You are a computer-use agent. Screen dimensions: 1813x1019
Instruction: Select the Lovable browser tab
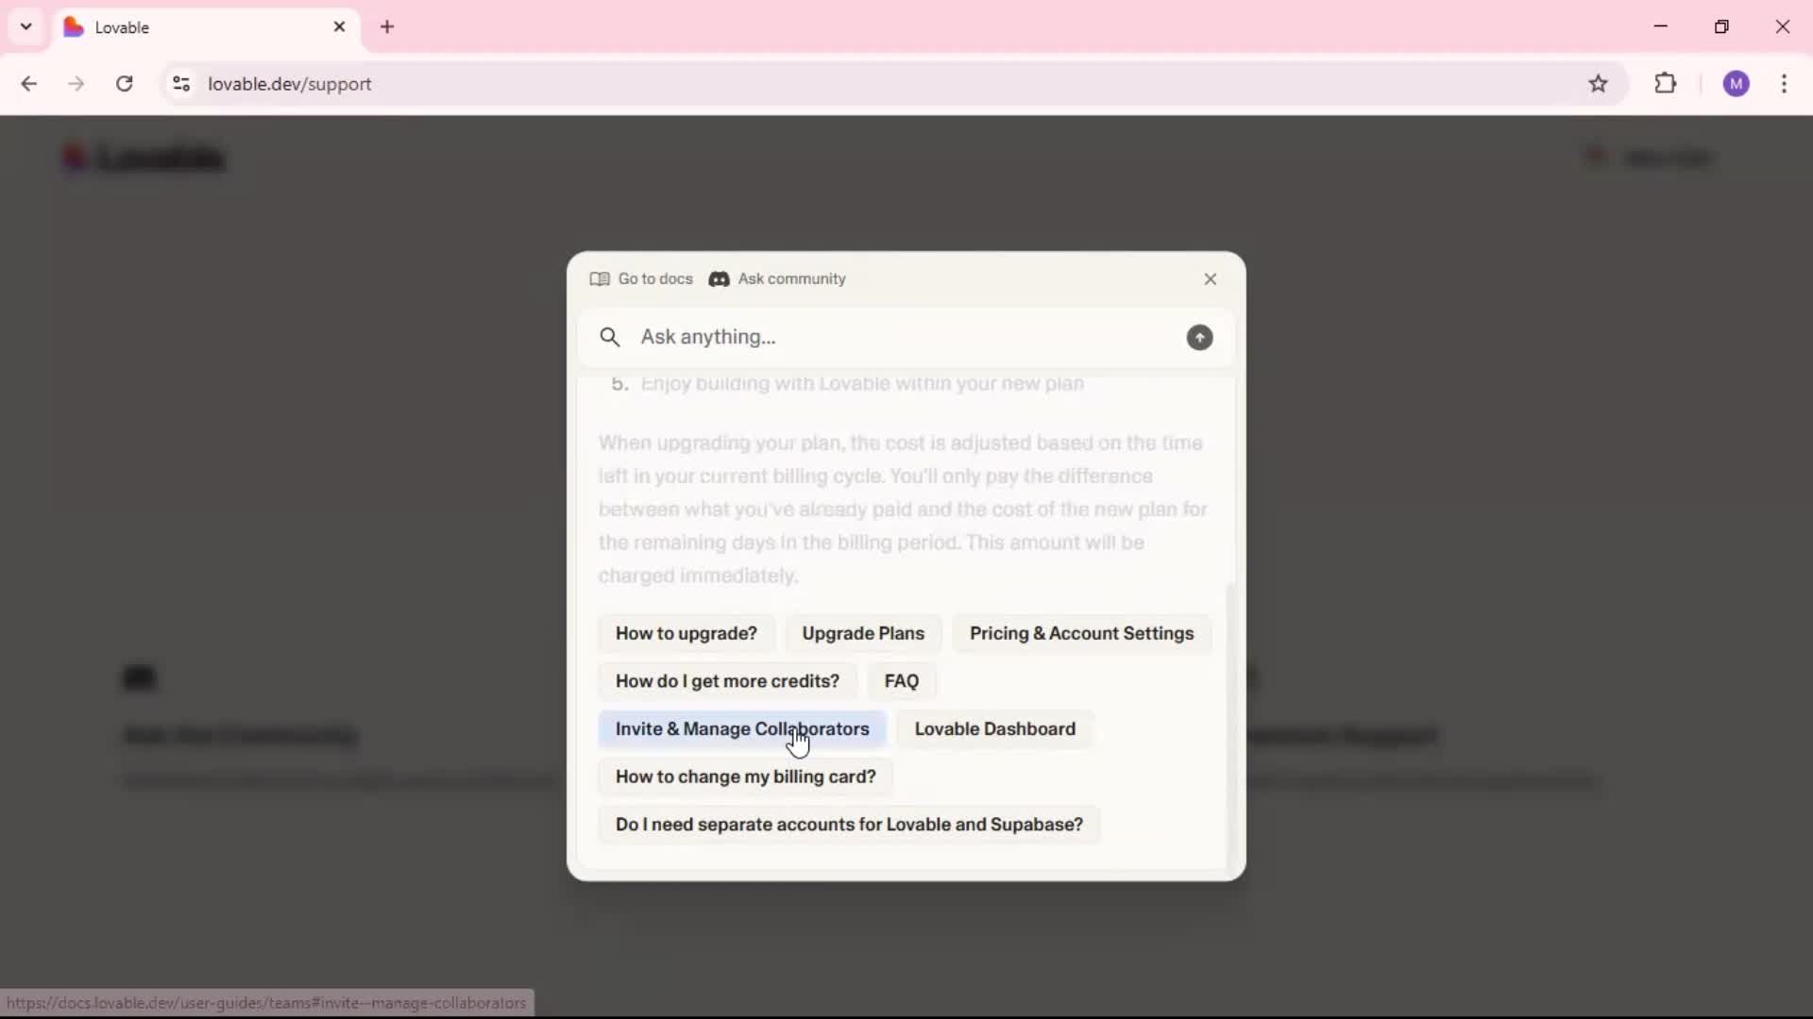(206, 27)
